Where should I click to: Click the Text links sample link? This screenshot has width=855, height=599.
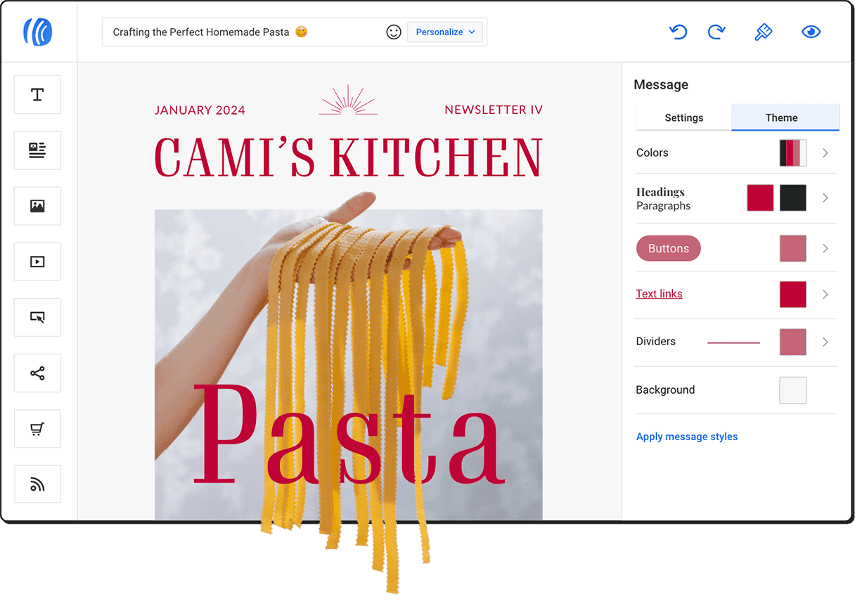pyautogui.click(x=659, y=294)
